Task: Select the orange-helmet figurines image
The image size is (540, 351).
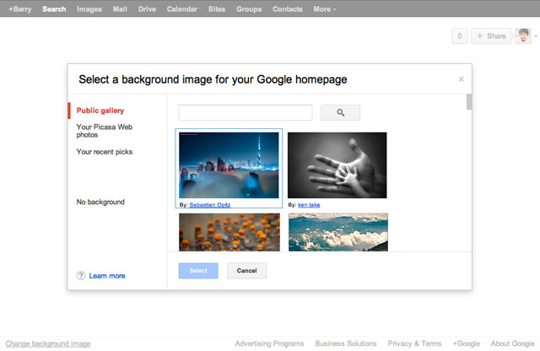Action: click(229, 232)
